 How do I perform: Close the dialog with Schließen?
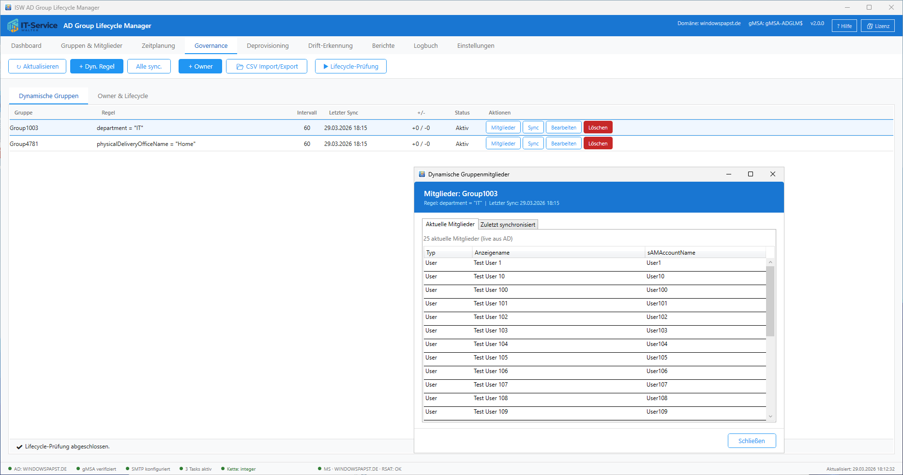click(752, 441)
